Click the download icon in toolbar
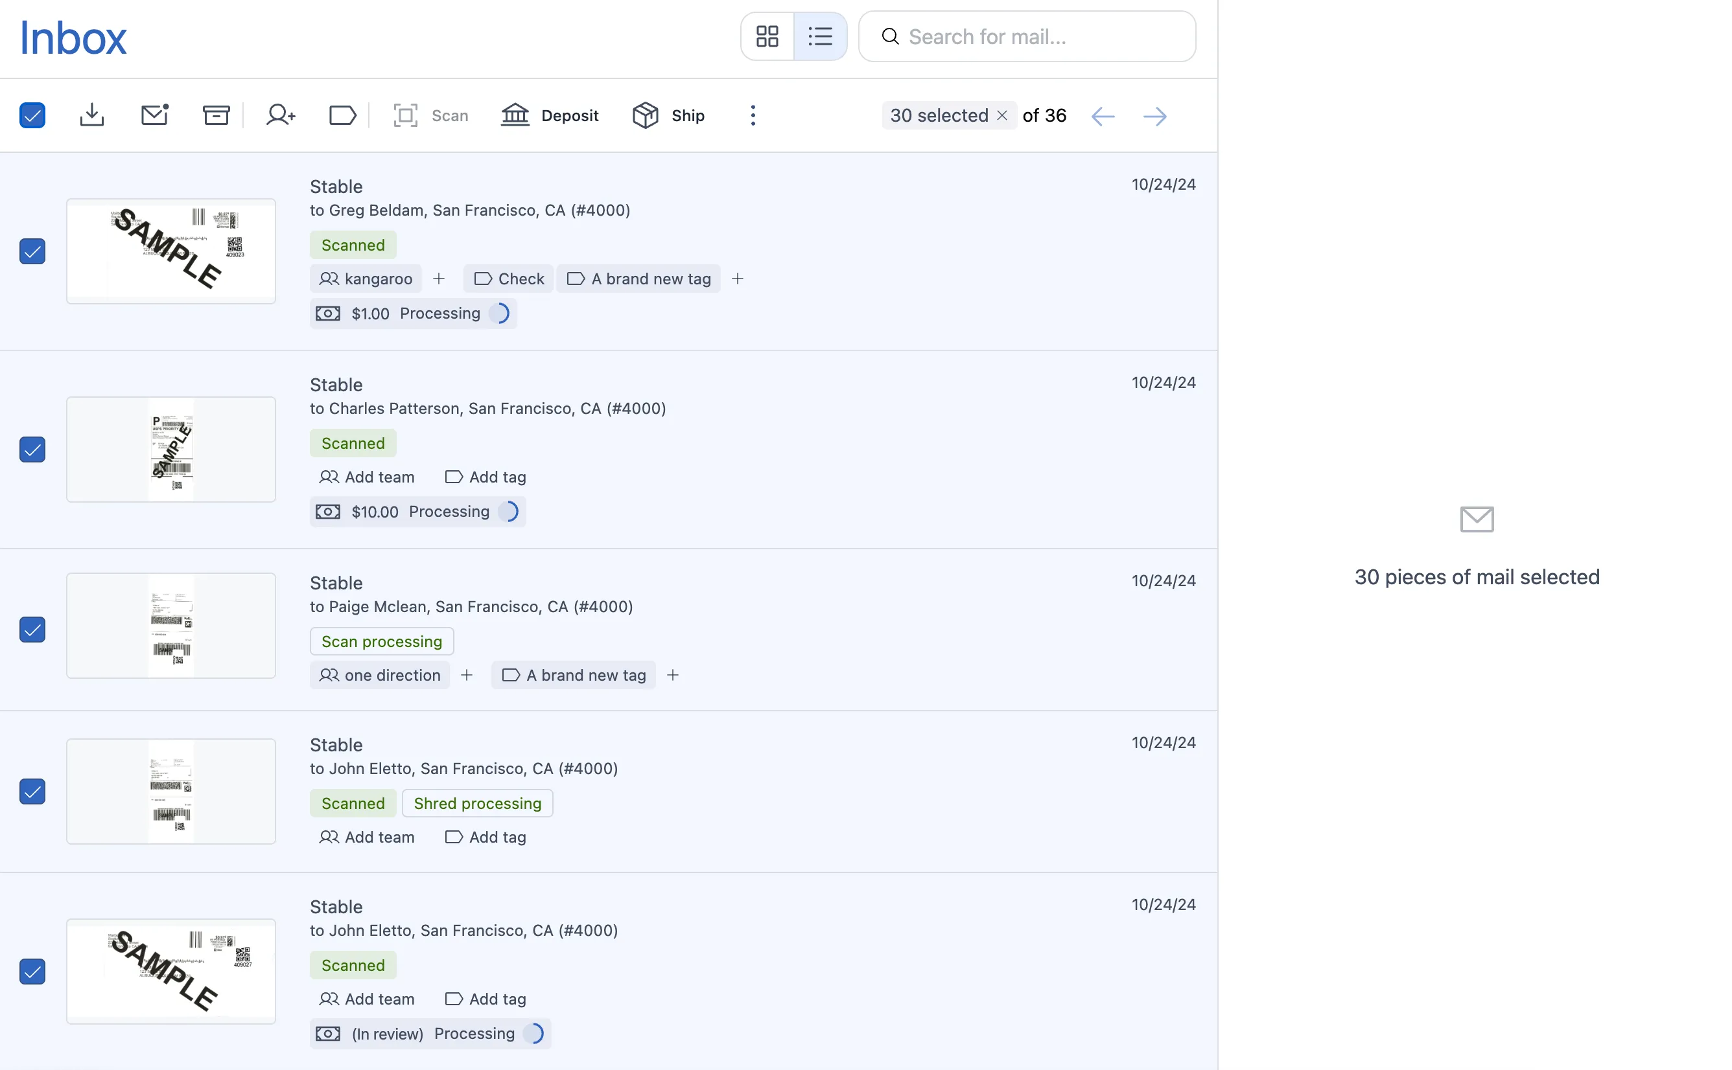 click(92, 115)
